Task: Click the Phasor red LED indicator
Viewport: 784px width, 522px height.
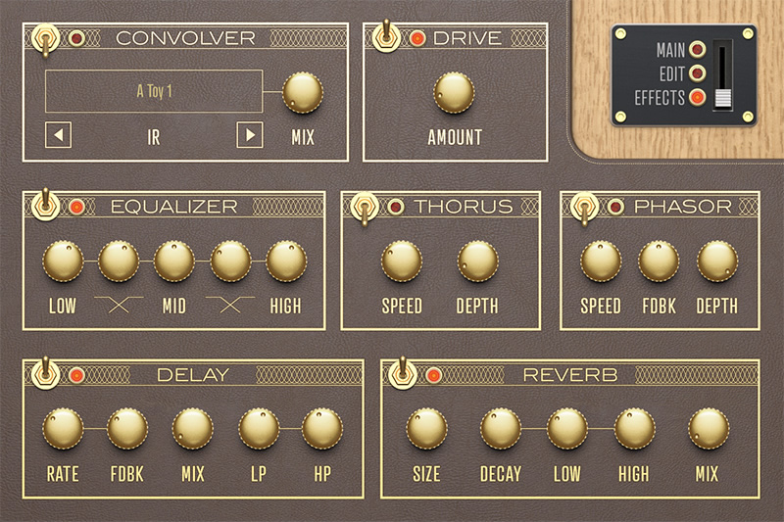Action: coord(615,207)
